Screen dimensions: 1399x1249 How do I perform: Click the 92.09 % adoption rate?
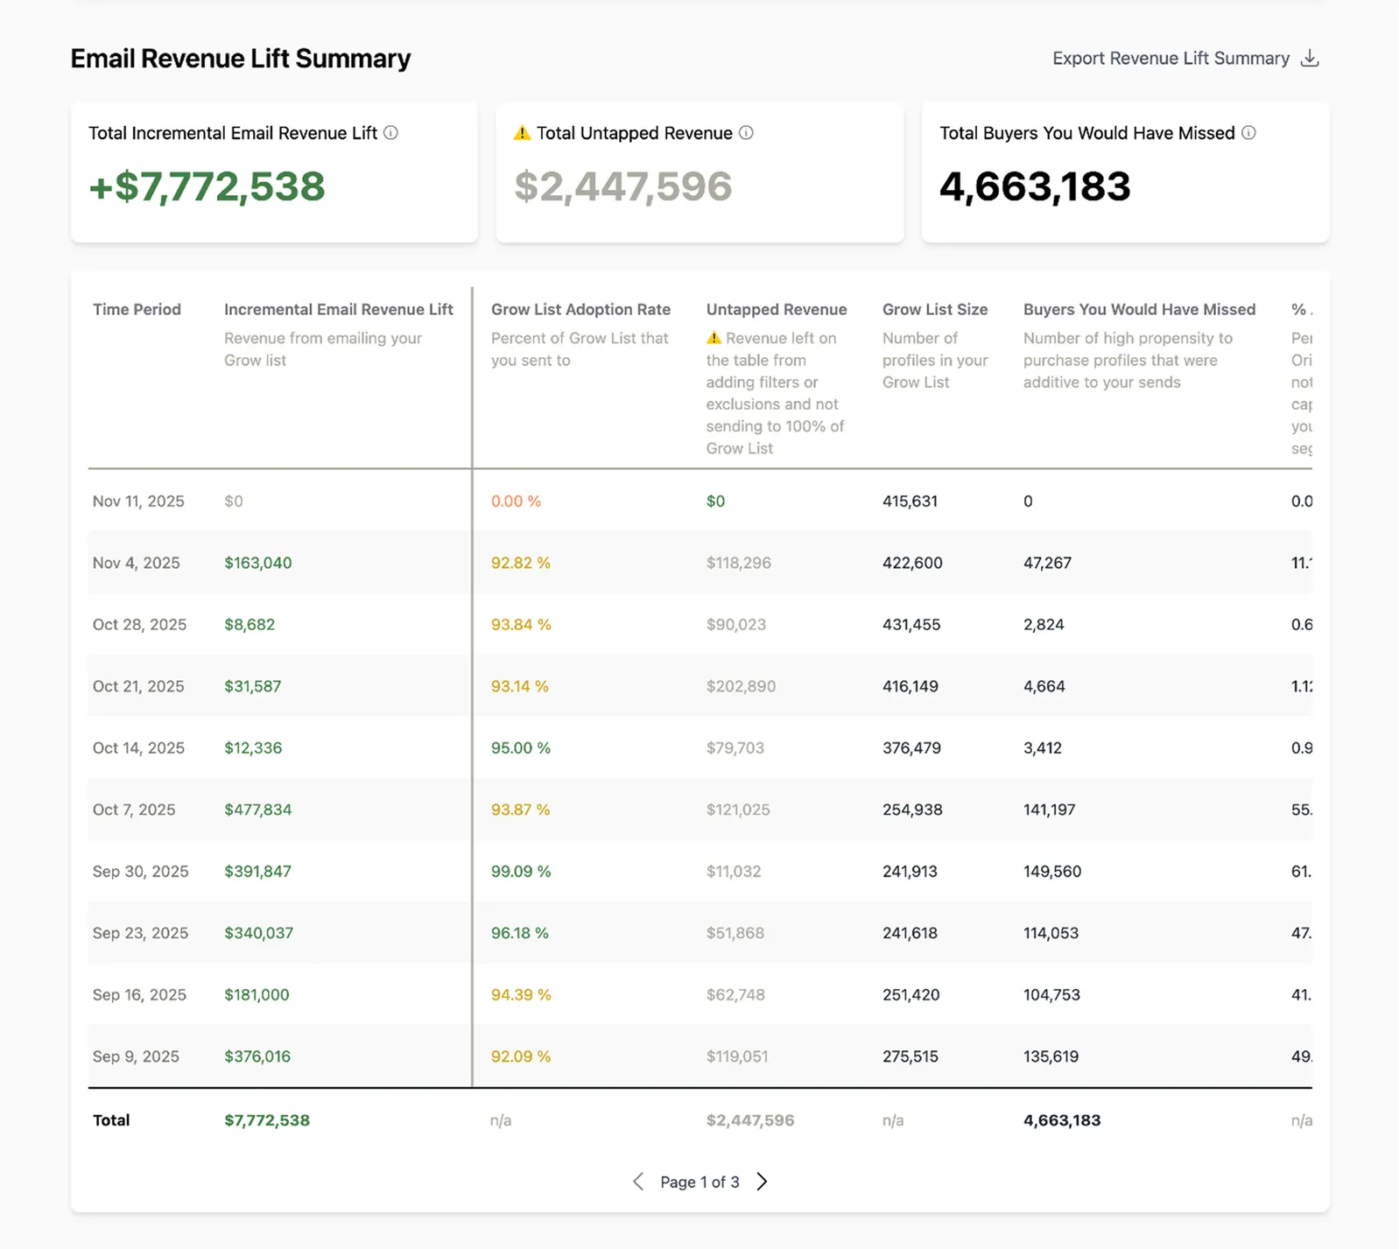pyautogui.click(x=521, y=1056)
